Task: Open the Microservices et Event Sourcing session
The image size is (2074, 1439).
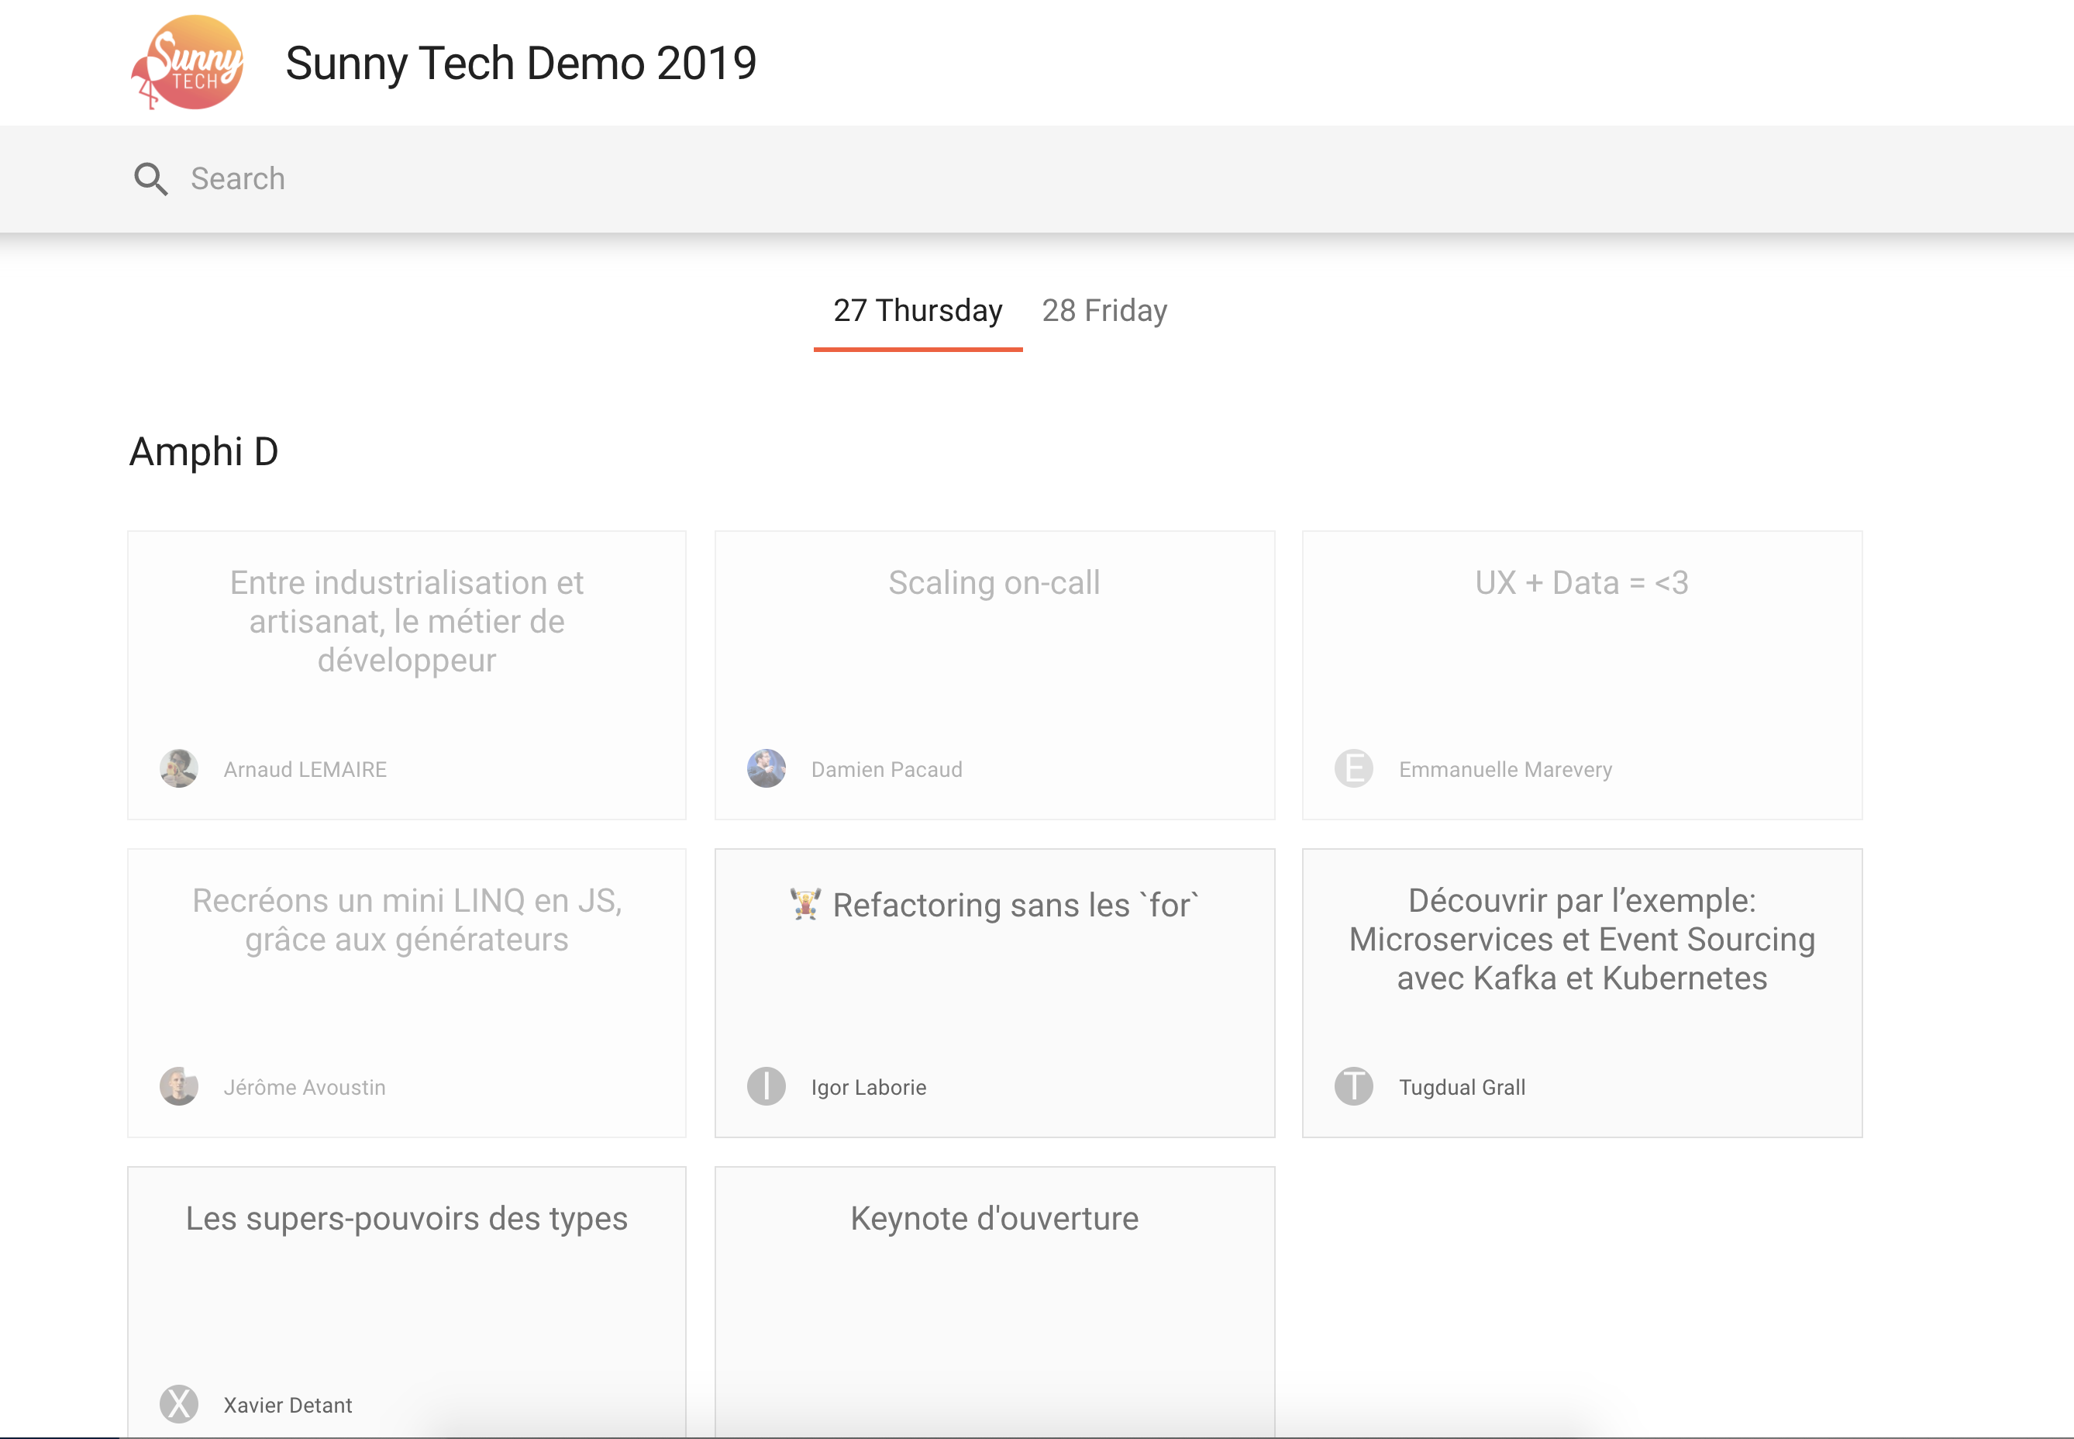Action: [1581, 992]
